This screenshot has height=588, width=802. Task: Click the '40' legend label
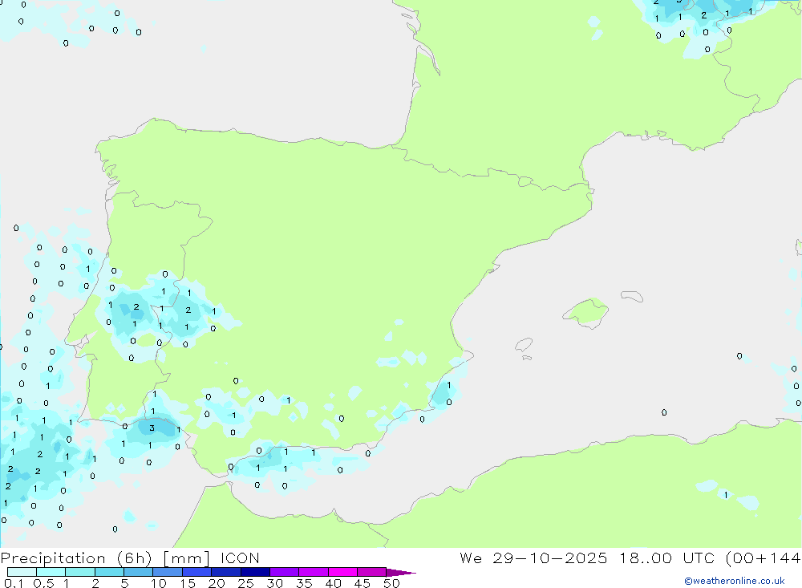(x=334, y=583)
